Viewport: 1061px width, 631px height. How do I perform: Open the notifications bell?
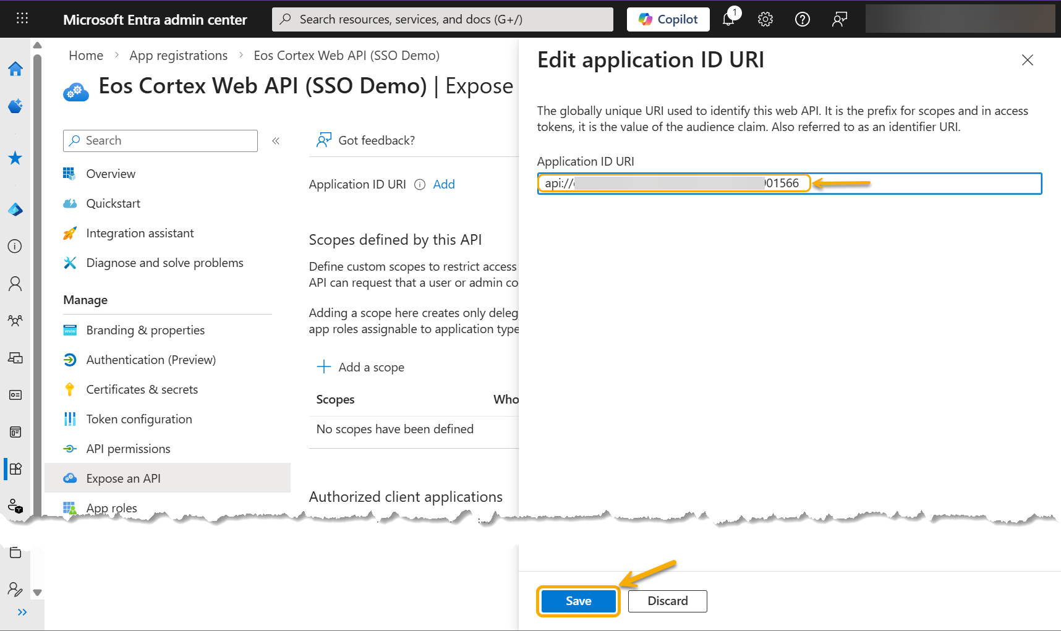click(729, 19)
